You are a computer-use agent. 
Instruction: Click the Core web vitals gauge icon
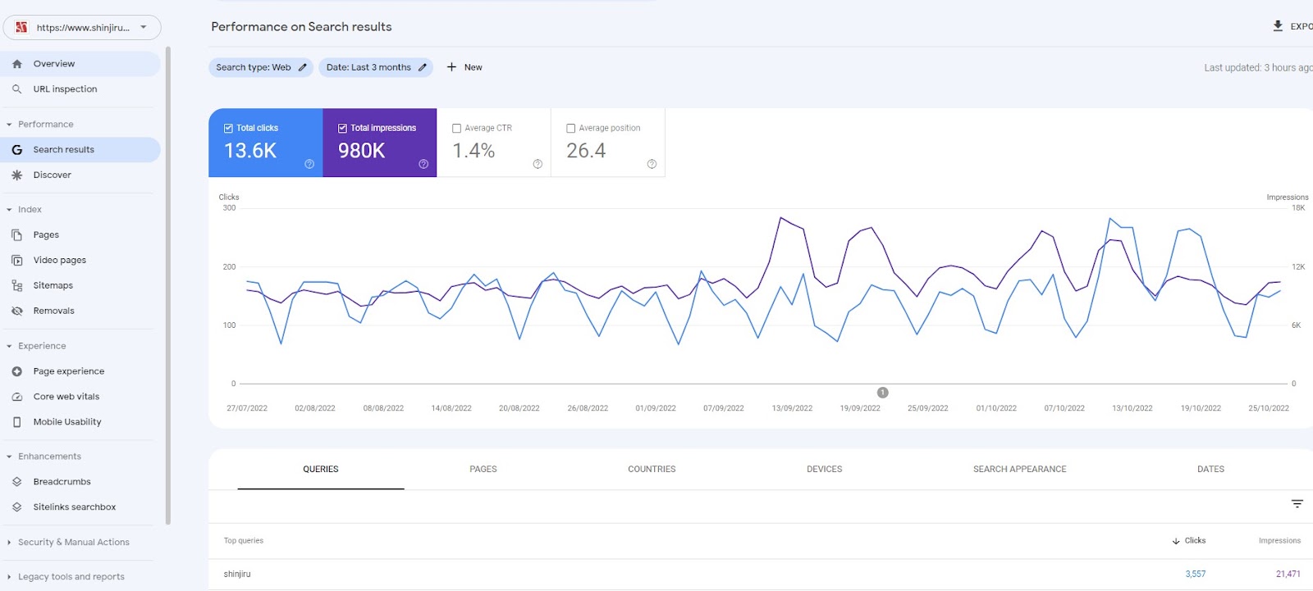tap(17, 397)
